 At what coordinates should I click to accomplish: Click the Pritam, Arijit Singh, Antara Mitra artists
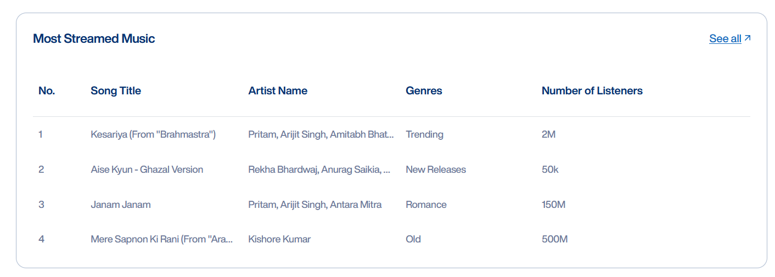point(315,205)
